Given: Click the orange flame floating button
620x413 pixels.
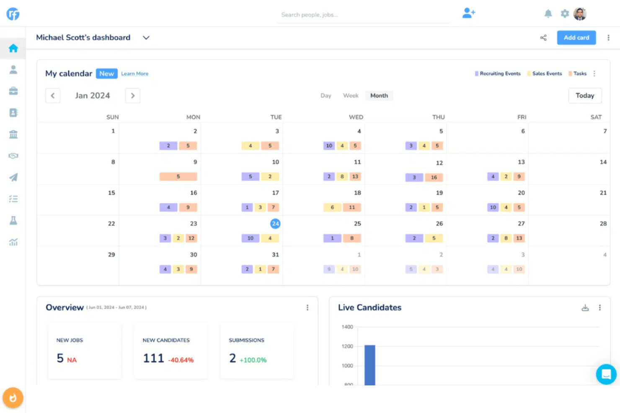Looking at the screenshot, I should pyautogui.click(x=13, y=398).
